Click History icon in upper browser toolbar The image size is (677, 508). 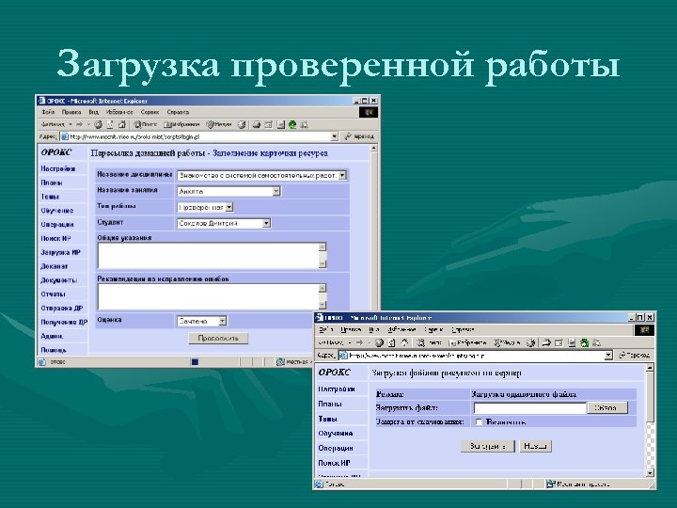click(x=242, y=124)
